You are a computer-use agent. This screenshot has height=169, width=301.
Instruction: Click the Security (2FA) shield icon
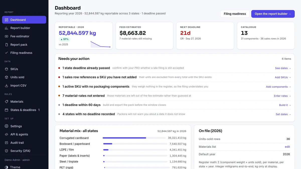click(x=7, y=151)
